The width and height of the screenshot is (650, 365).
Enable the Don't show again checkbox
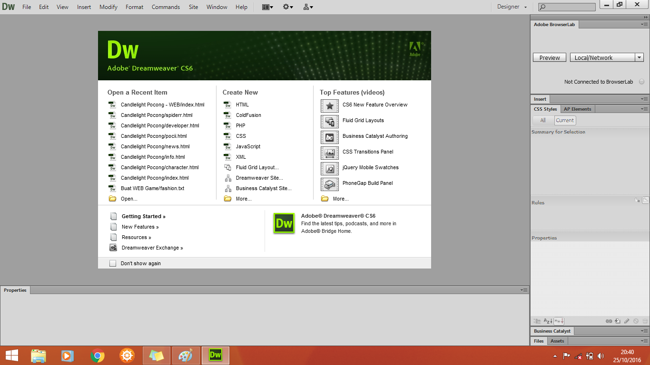click(x=113, y=263)
